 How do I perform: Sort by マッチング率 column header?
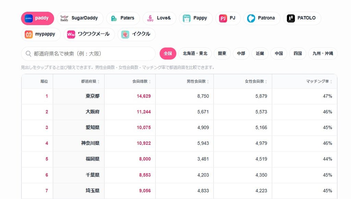(319, 81)
